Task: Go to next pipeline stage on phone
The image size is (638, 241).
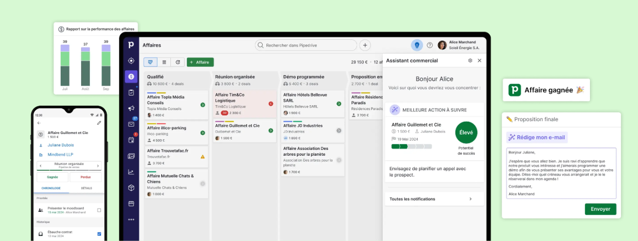Action: tap(98, 166)
